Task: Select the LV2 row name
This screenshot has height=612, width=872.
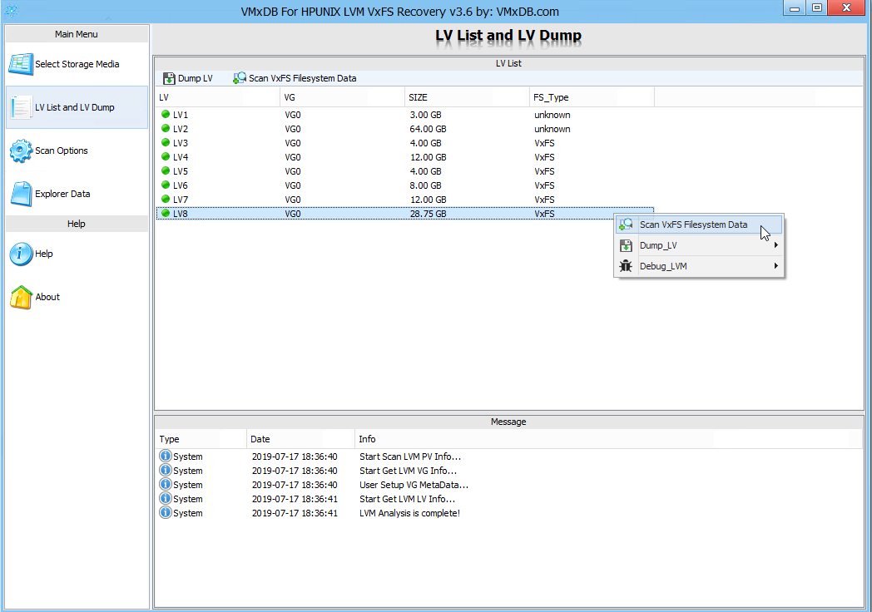Action: click(181, 129)
